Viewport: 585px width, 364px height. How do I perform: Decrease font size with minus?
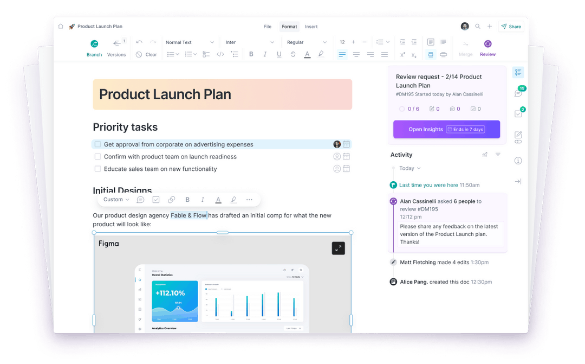(x=365, y=42)
